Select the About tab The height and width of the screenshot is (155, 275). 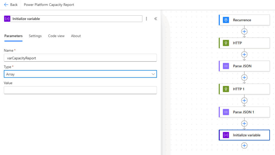[76, 36]
